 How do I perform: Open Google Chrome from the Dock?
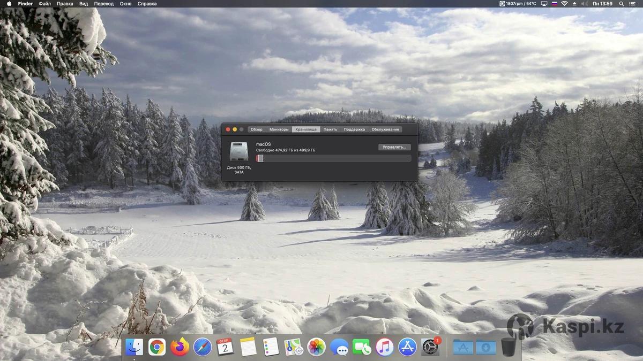[x=157, y=347]
